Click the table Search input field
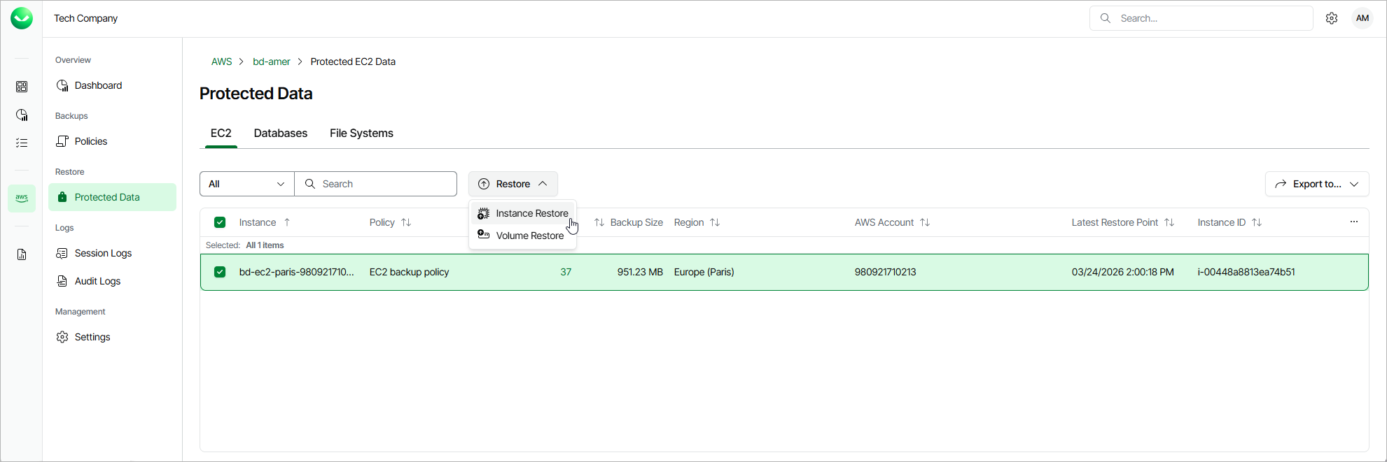 [x=385, y=184]
